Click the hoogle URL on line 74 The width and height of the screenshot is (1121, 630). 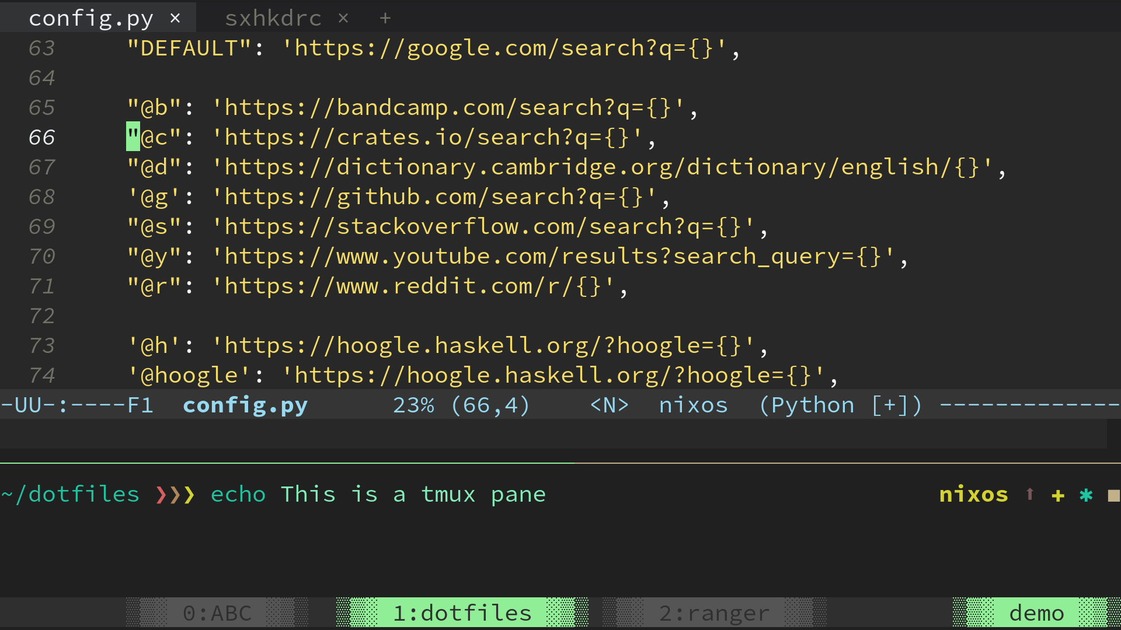553,375
